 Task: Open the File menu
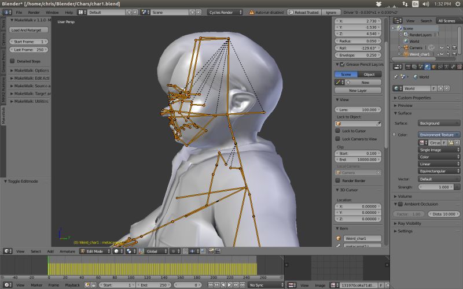coord(19,12)
